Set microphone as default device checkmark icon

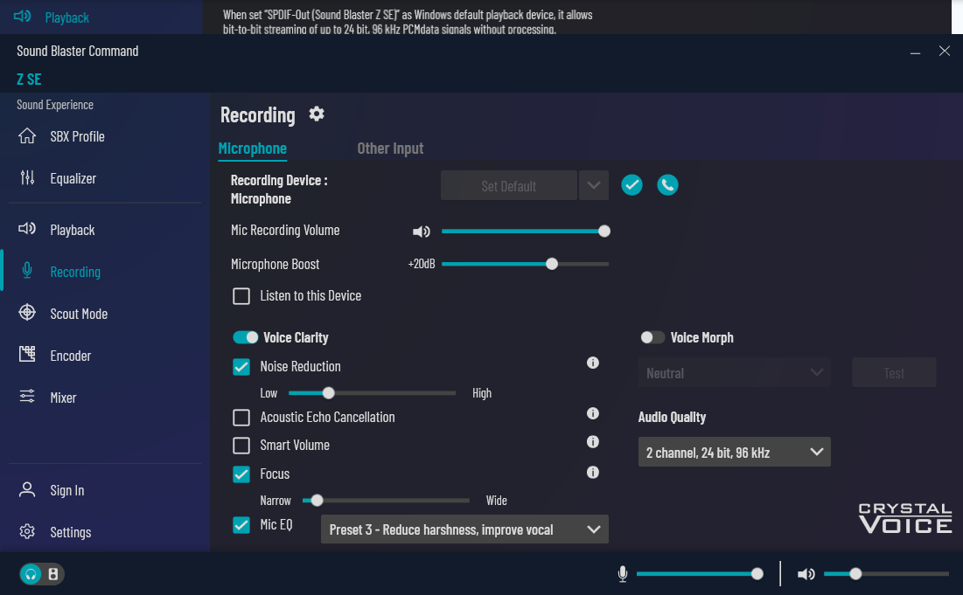point(632,184)
